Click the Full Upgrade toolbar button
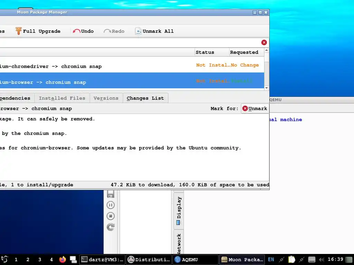Image resolution: width=354 pixels, height=265 pixels. (38, 31)
